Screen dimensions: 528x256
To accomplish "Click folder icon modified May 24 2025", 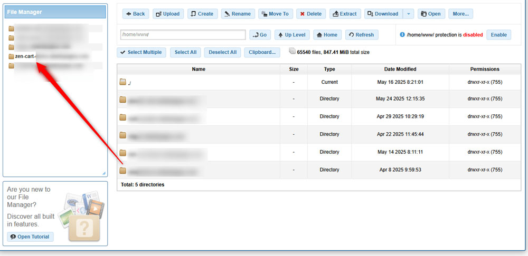I will click(123, 99).
